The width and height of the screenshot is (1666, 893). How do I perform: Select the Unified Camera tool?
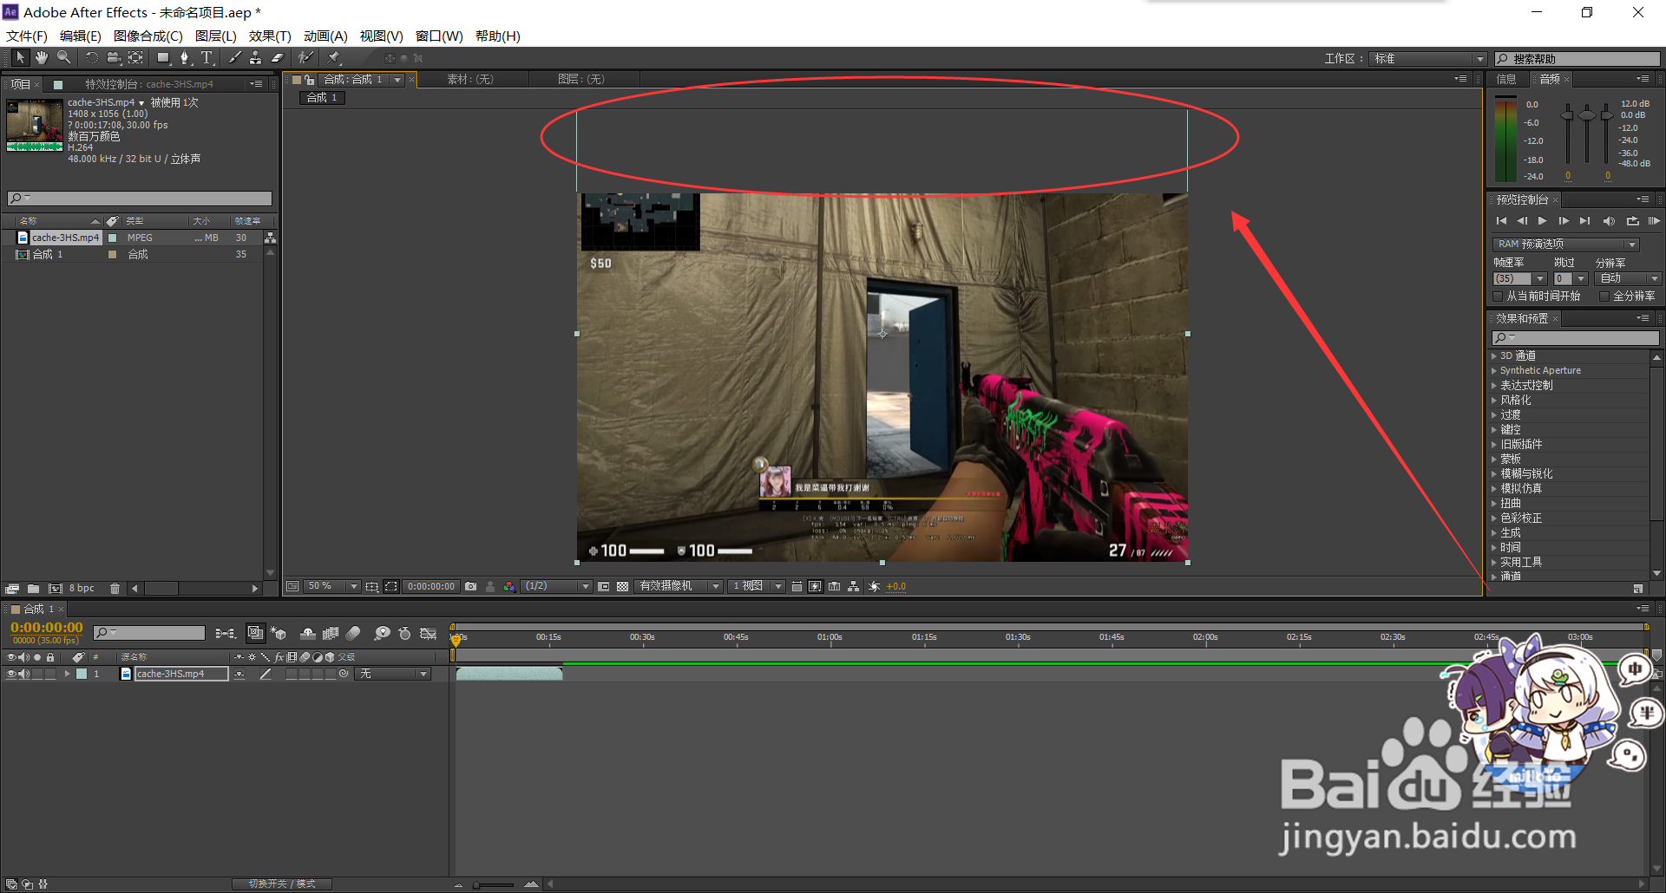point(114,57)
